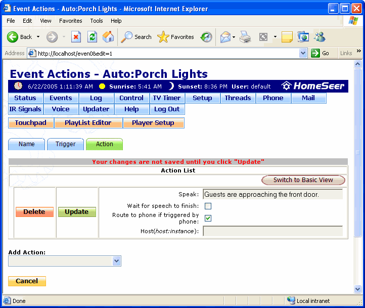Click Switch to Basic View button

tap(303, 180)
